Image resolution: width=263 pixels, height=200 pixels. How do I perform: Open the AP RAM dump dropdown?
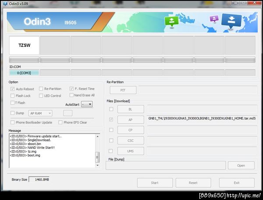[40, 113]
